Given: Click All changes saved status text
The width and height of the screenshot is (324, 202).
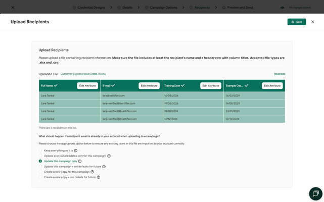Looking at the screenshot, I should coord(300,8).
